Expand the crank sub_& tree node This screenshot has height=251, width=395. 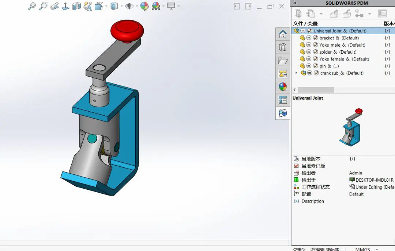tap(296, 73)
